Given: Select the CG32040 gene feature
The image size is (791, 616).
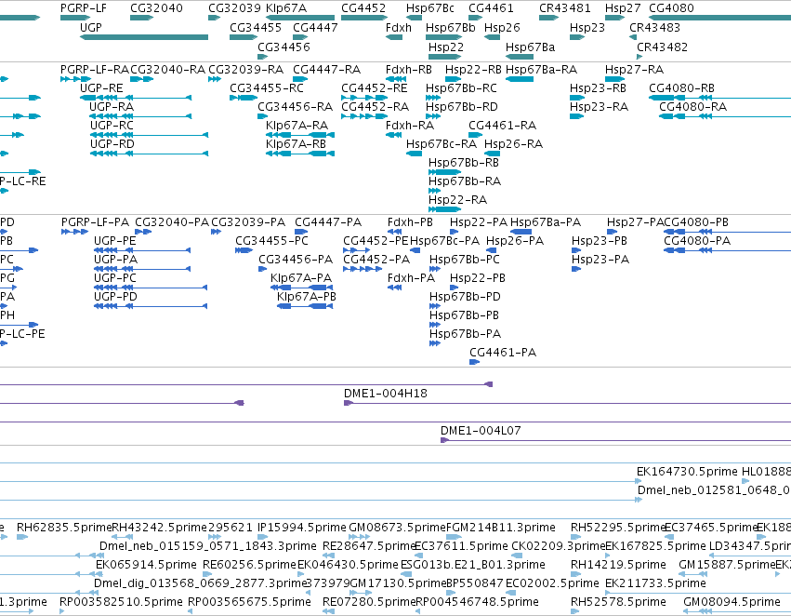Looking at the screenshot, I should click(142, 18).
